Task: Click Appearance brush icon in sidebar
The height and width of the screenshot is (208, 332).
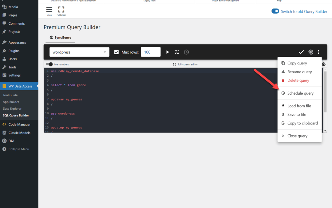Action: pos(4,43)
